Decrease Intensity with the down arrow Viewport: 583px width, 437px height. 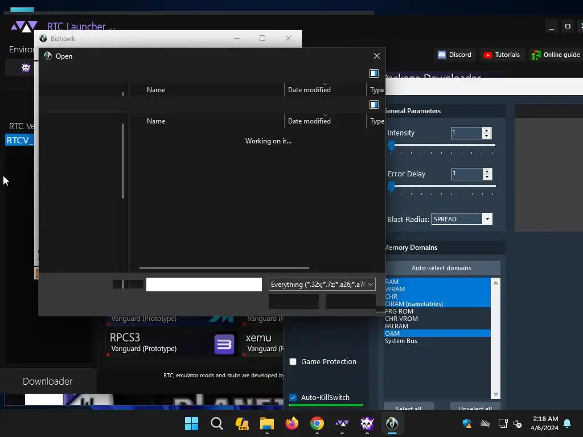(487, 136)
